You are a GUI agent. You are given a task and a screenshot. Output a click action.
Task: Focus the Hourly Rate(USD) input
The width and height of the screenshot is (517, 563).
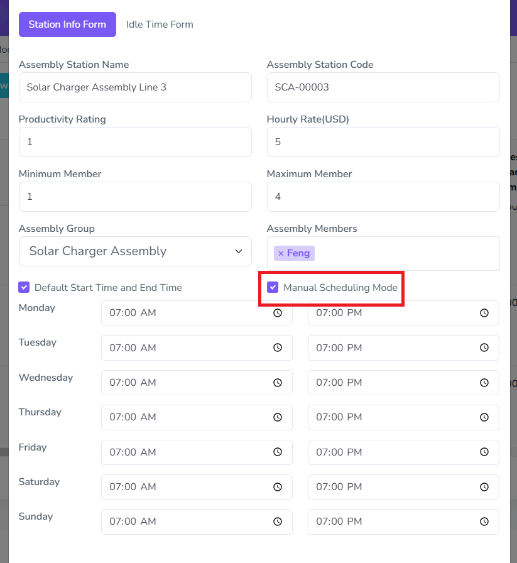pos(383,142)
